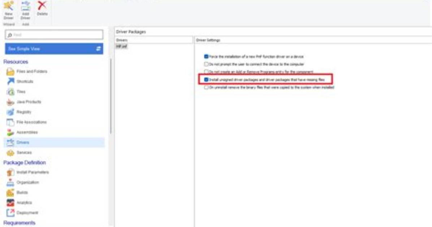This screenshot has width=432, height=227.
Task: Open the Registry page icon
Action: [10, 112]
